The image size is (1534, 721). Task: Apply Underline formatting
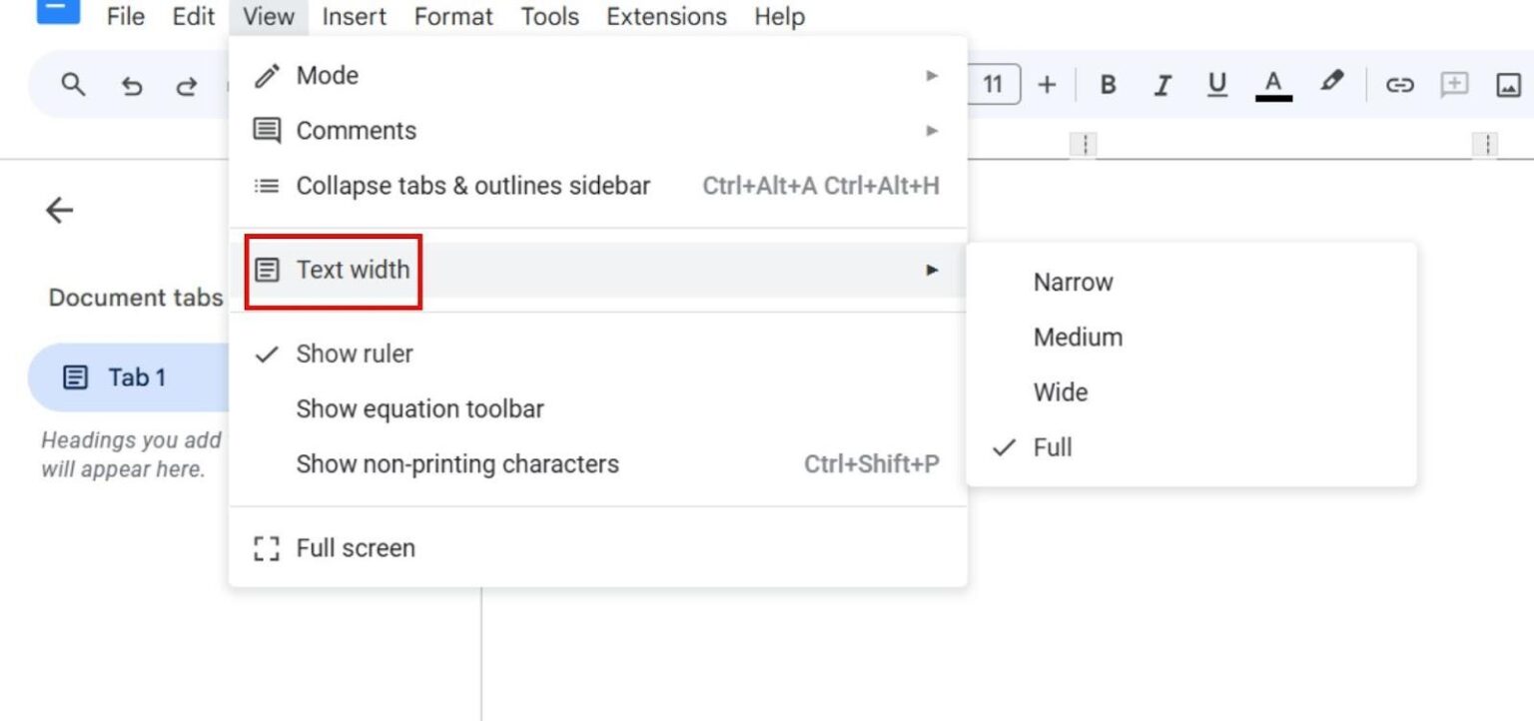tap(1216, 84)
